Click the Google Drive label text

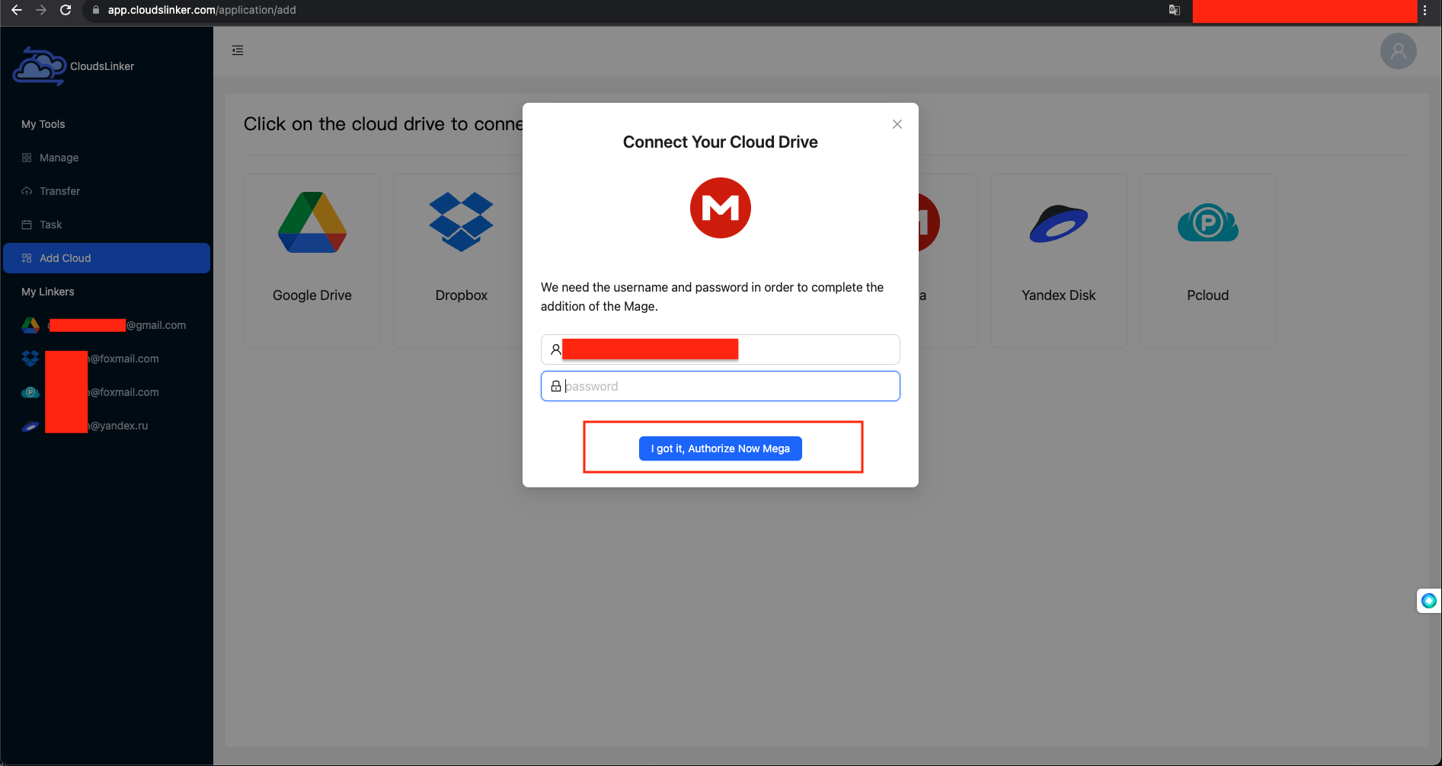pyautogui.click(x=312, y=295)
